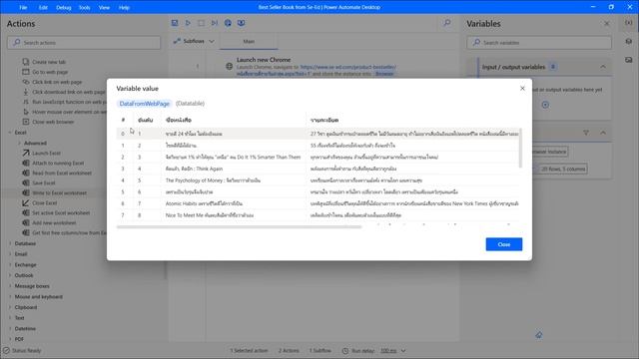
Task: Select the Add new worksheet action
Action: click(x=54, y=223)
